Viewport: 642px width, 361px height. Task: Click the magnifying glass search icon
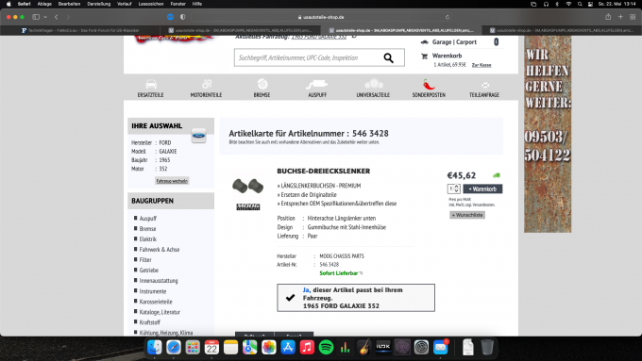click(388, 58)
